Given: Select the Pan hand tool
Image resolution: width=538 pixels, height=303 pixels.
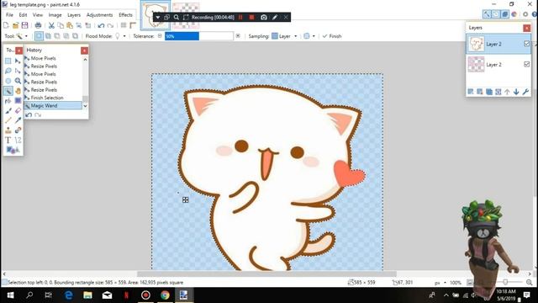Looking at the screenshot, I should (18, 91).
